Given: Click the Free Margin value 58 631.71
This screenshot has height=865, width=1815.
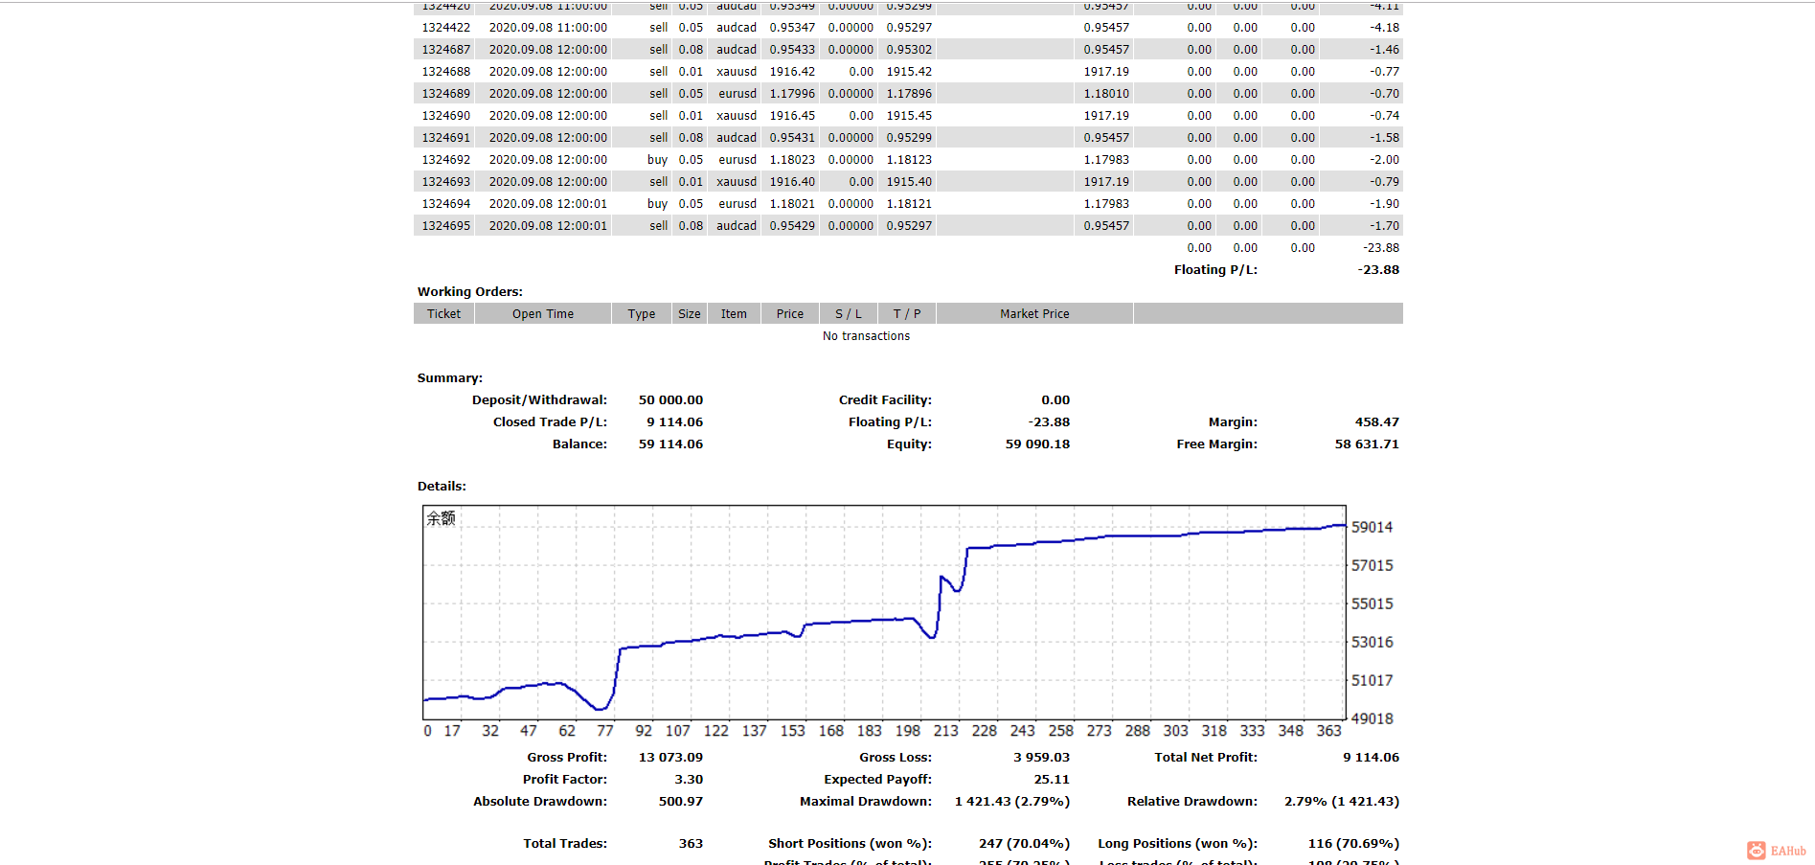Looking at the screenshot, I should click(1366, 444).
